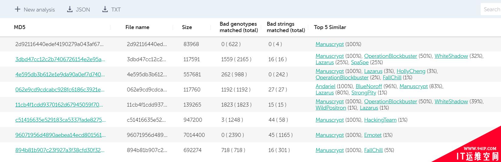Open WildPositron (1%) link
The width and height of the screenshot is (501, 162).
(x=331, y=108)
